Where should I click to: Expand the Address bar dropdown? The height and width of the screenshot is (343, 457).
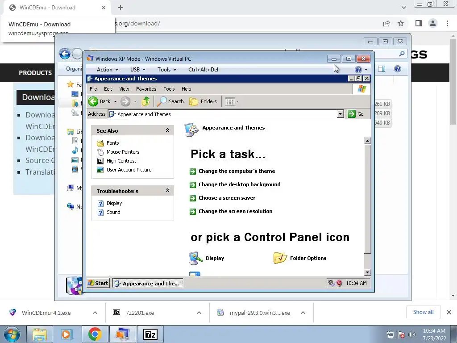click(340, 114)
